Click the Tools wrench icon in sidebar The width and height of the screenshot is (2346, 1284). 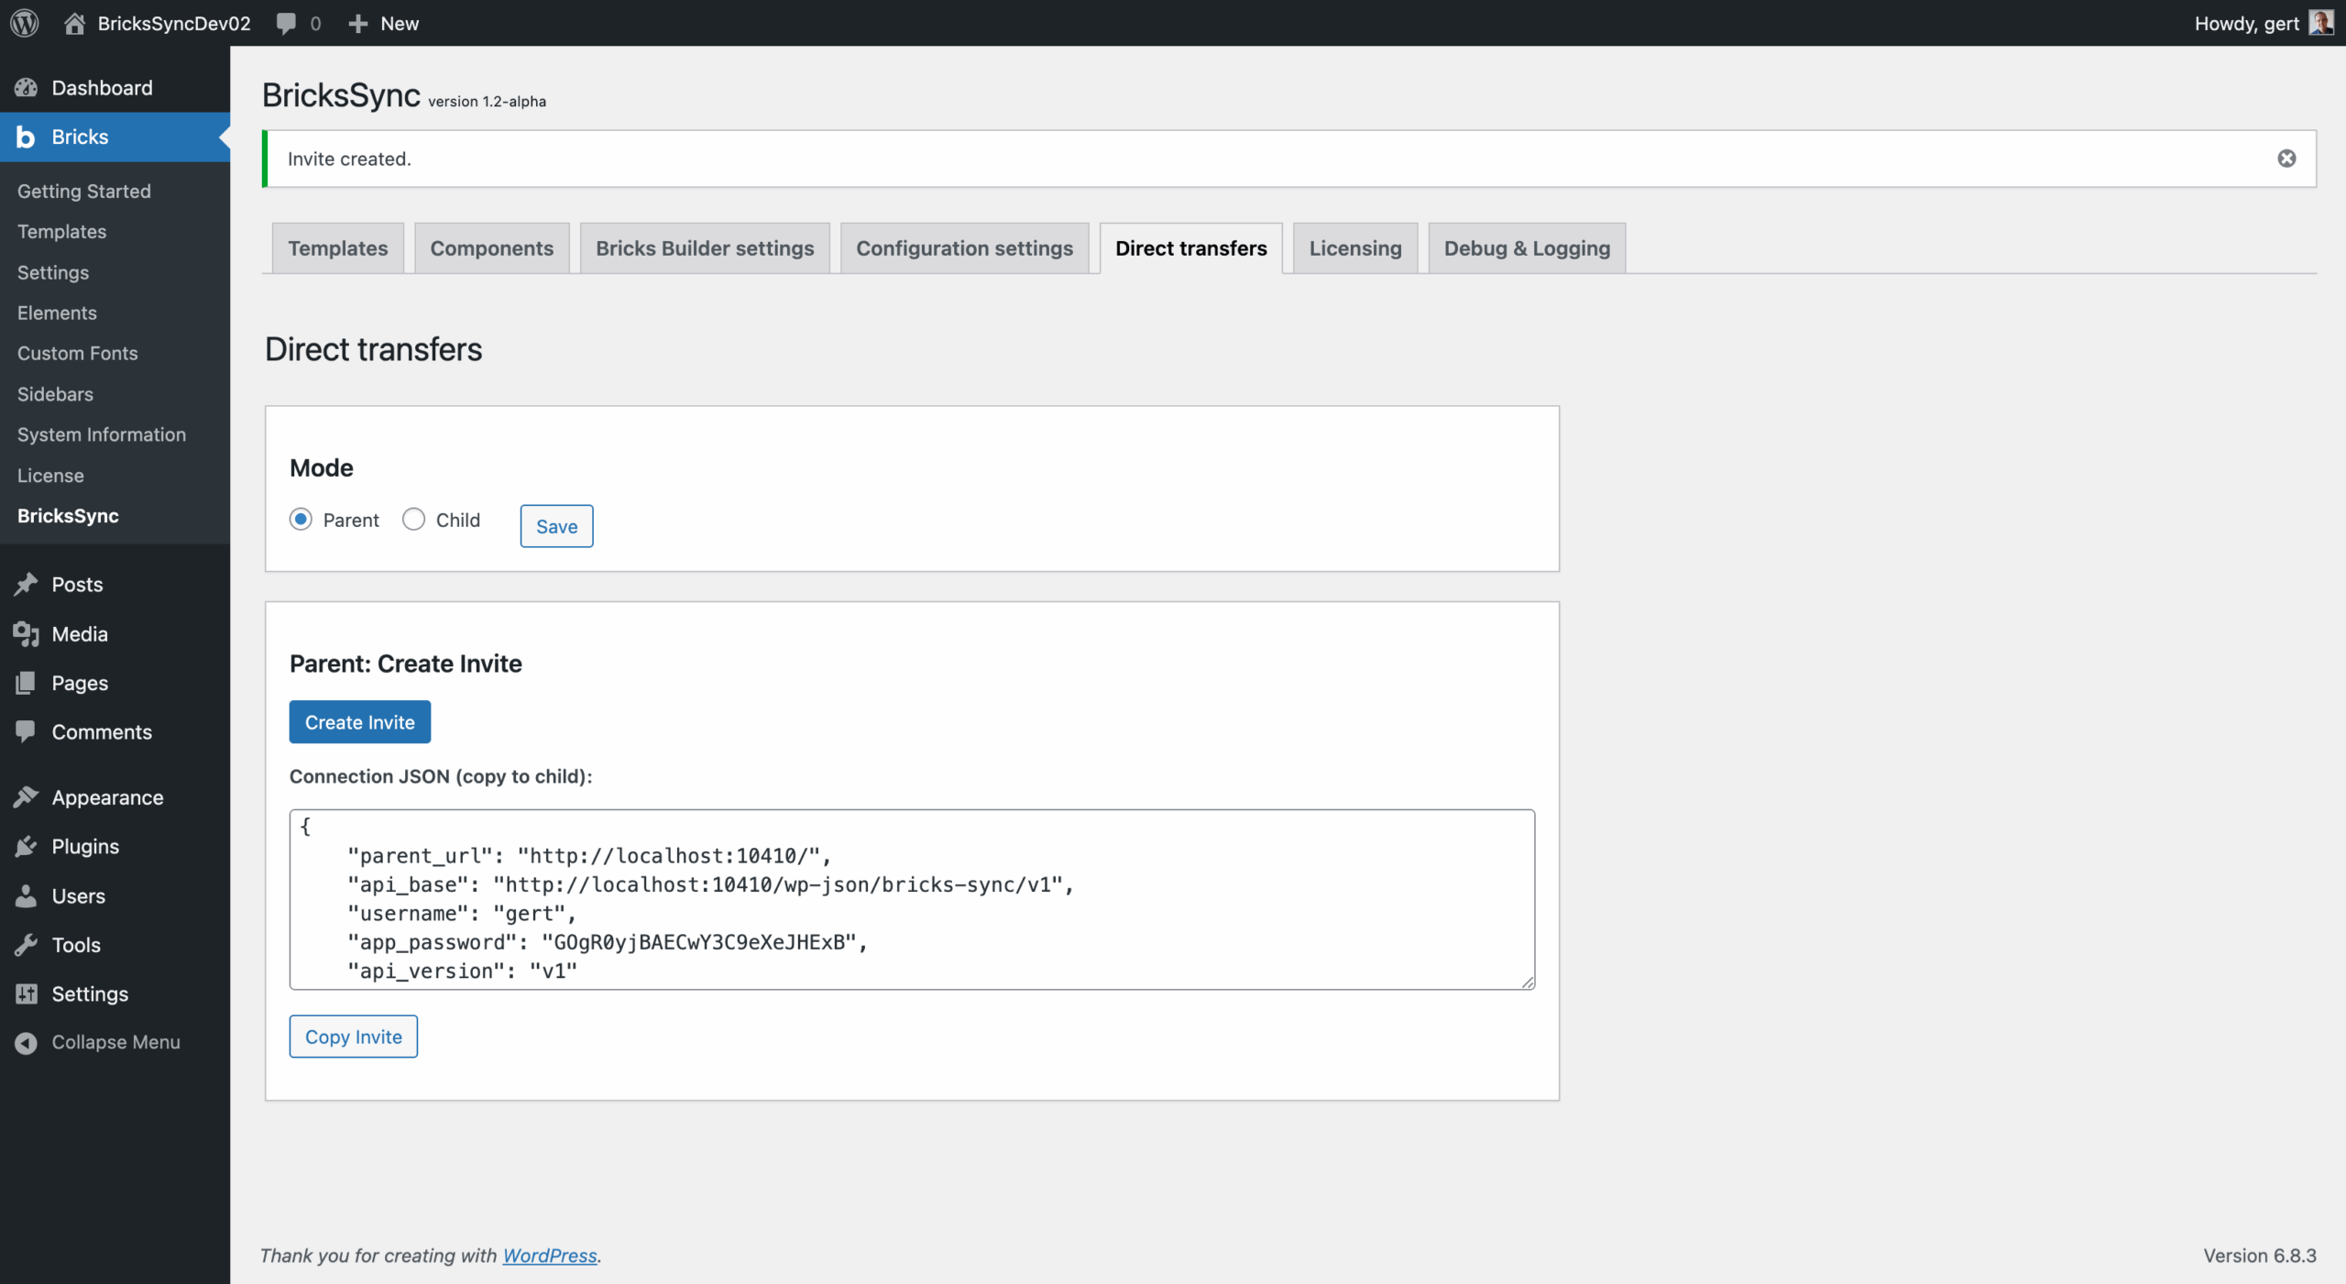pyautogui.click(x=27, y=944)
